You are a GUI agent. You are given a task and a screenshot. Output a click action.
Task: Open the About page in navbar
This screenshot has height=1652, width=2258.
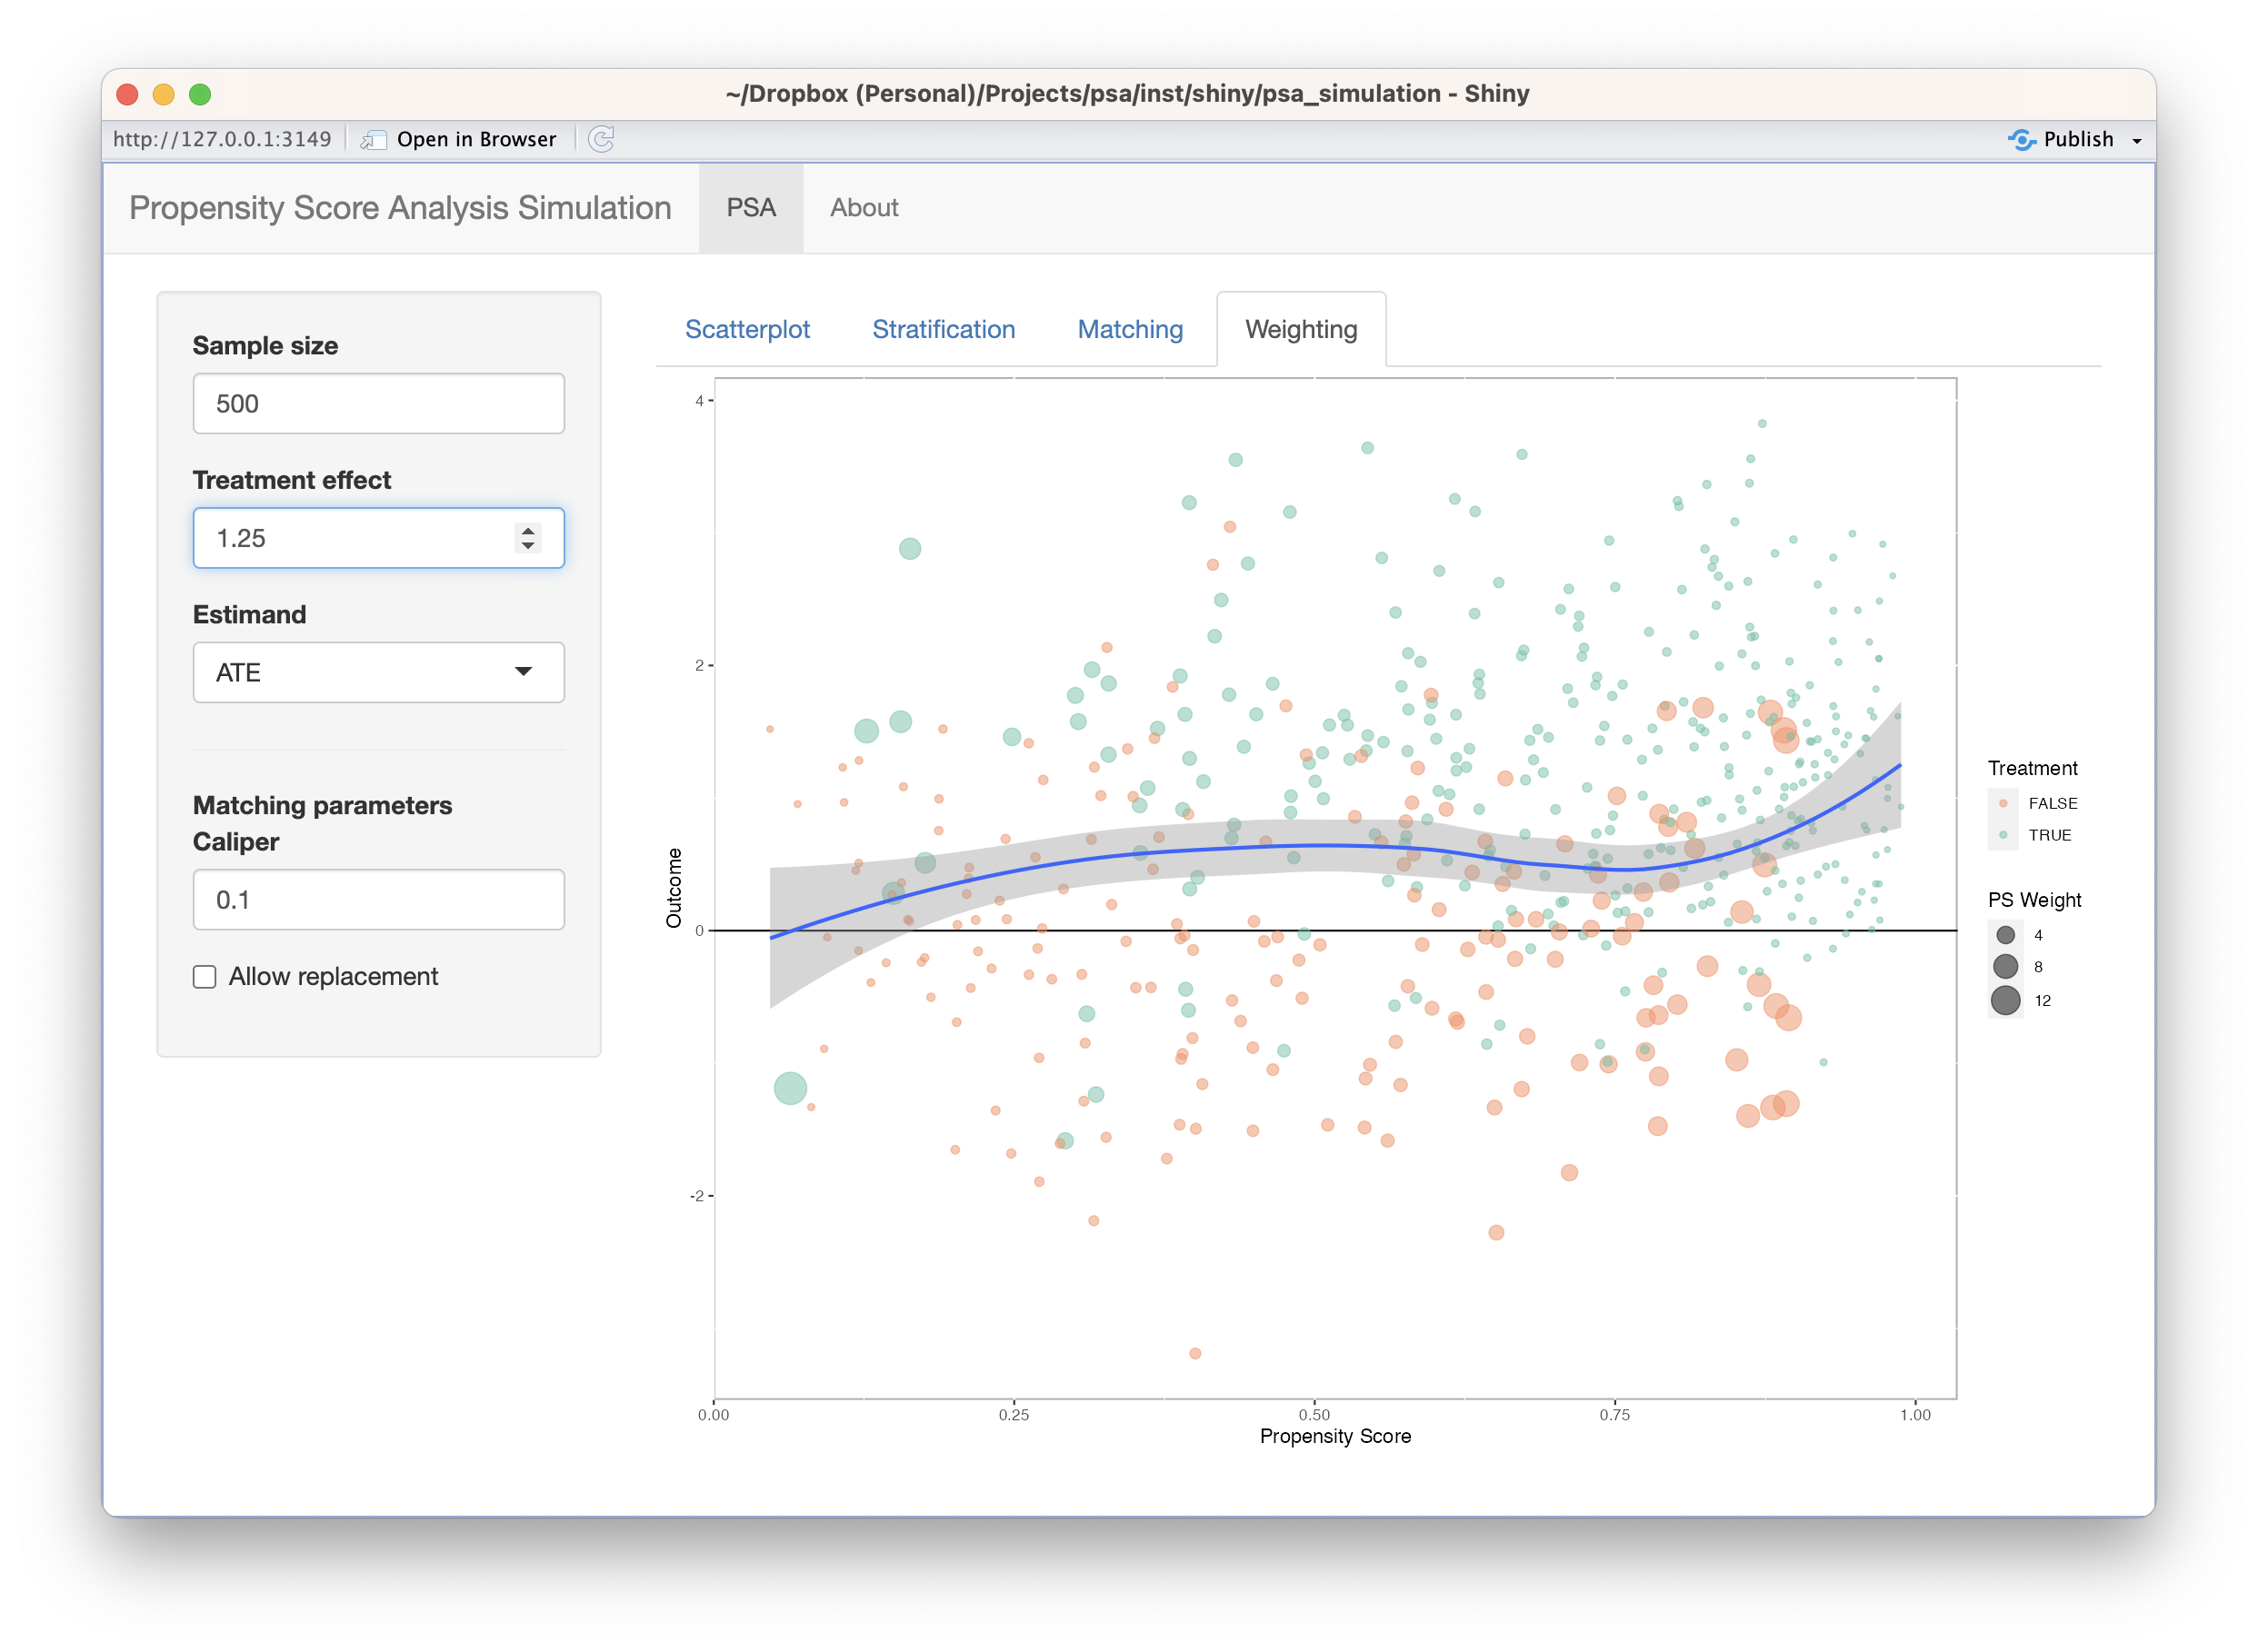pyautogui.click(x=864, y=208)
